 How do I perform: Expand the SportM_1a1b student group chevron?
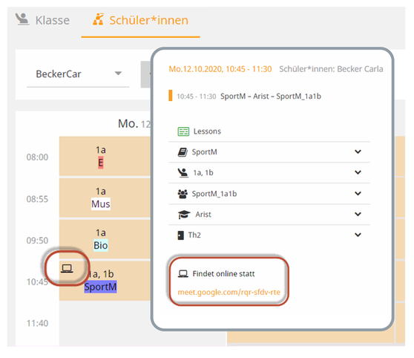(x=358, y=194)
